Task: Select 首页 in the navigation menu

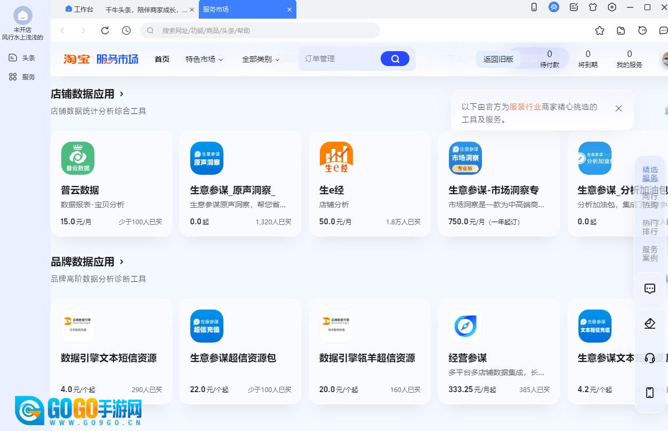Action: (x=162, y=59)
